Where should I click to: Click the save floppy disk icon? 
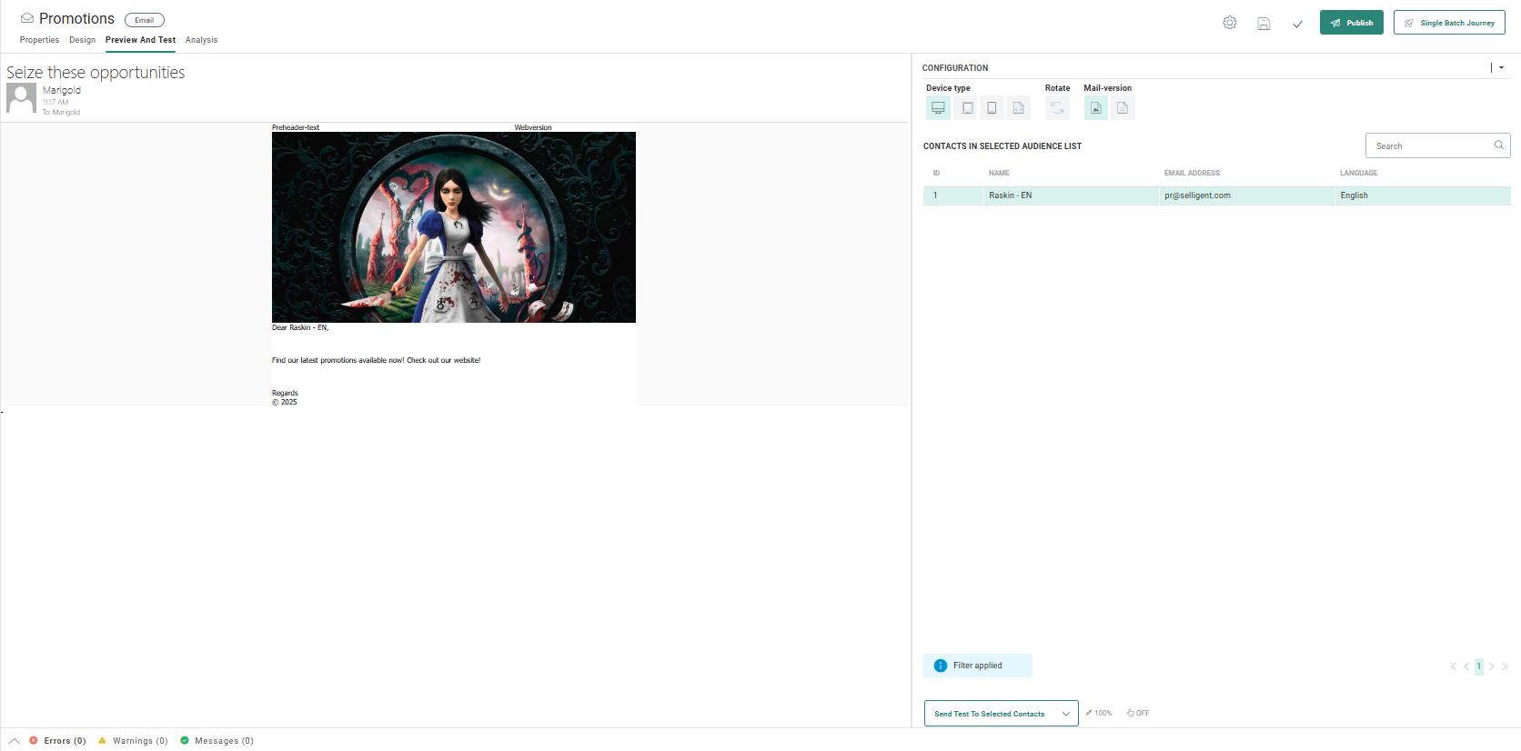[1264, 24]
